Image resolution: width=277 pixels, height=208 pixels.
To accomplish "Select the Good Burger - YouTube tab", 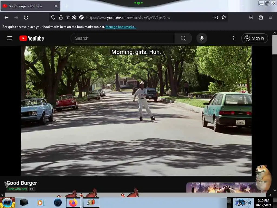I will [30, 6].
